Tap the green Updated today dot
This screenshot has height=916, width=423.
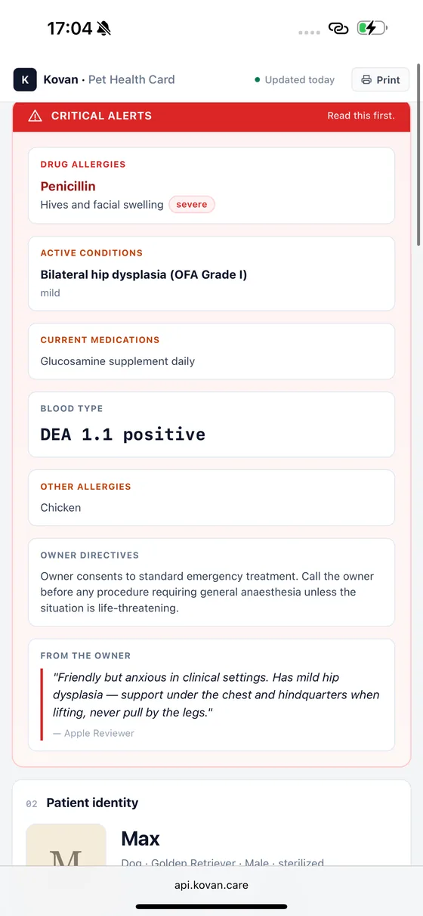[258, 79]
